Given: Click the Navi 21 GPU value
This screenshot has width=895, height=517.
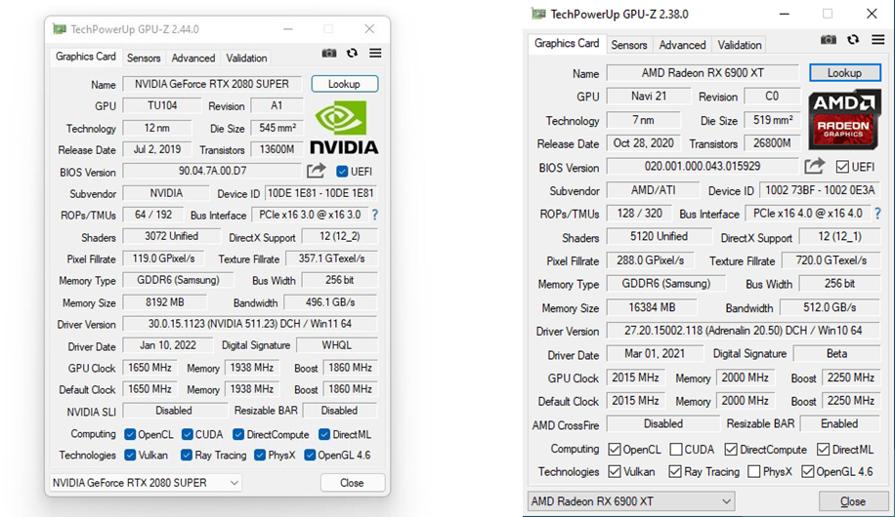Looking at the screenshot, I should (649, 96).
